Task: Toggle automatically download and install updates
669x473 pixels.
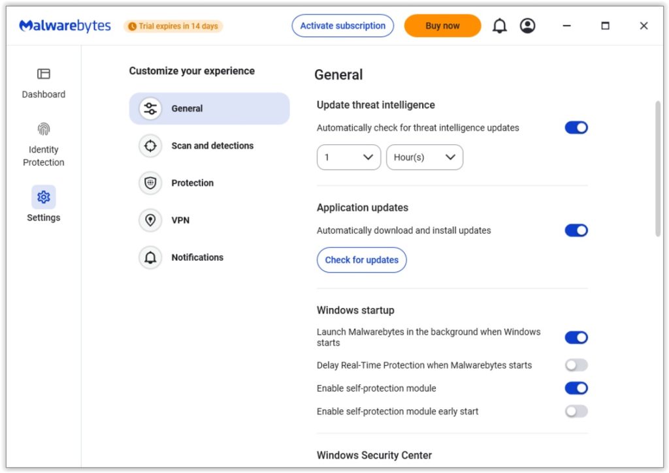Action: pos(576,230)
